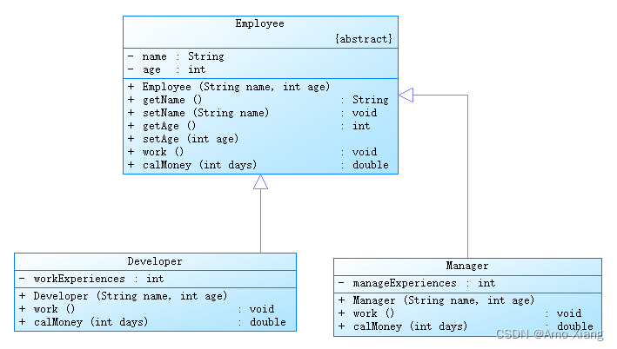Select the getName () operation
Image resolution: width=617 pixels, height=349 pixels.
[258, 100]
